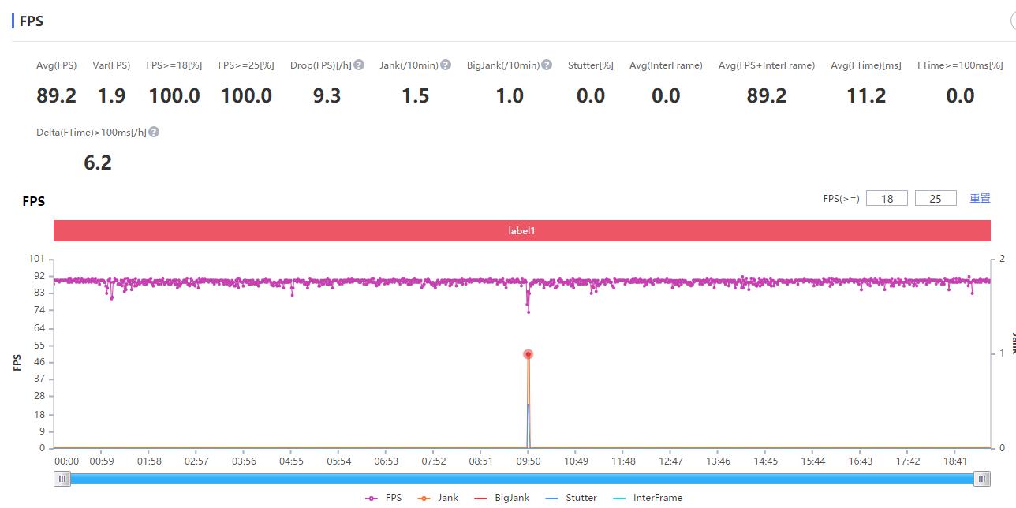Click the 重置 reset link

[980, 199]
